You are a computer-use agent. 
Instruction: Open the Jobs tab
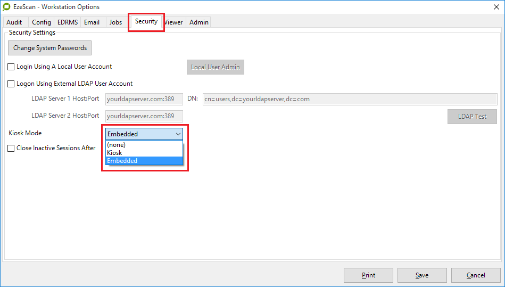tap(115, 22)
